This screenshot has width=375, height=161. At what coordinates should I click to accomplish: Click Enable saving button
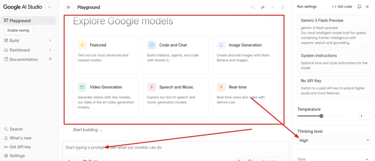pyautogui.click(x=18, y=30)
